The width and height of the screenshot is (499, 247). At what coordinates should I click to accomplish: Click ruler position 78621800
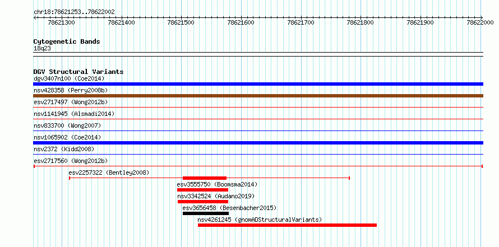361,22
